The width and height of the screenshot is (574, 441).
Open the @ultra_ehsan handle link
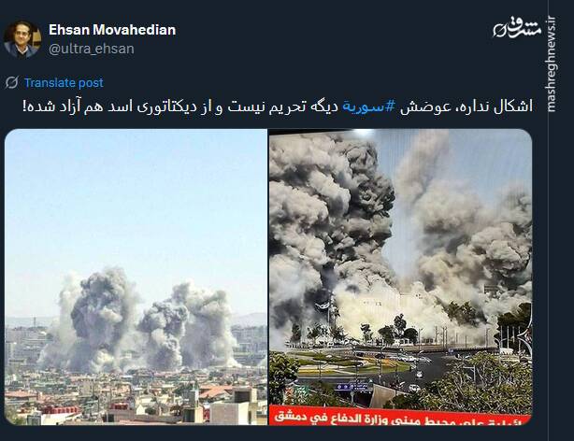(x=92, y=49)
